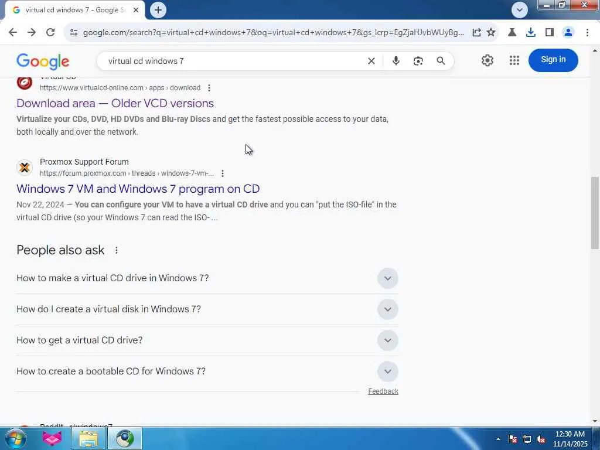Clear the Google search box
The width and height of the screenshot is (600, 450).
click(371, 61)
